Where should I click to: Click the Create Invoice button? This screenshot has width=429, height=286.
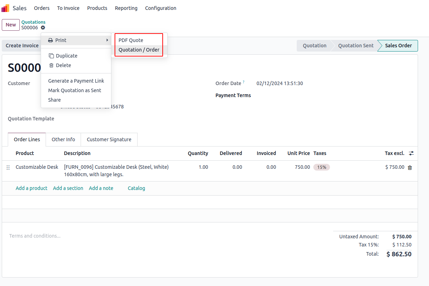tap(22, 46)
